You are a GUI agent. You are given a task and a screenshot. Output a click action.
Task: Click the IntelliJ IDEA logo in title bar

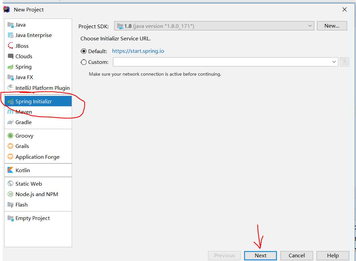[7, 9]
